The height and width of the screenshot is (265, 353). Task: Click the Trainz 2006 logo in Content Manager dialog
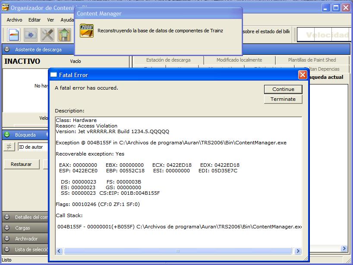(x=85, y=31)
